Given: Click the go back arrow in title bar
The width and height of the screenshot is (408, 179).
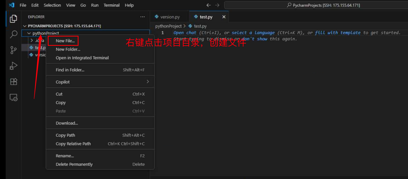Looking at the screenshot, I should pyautogui.click(x=209, y=5).
